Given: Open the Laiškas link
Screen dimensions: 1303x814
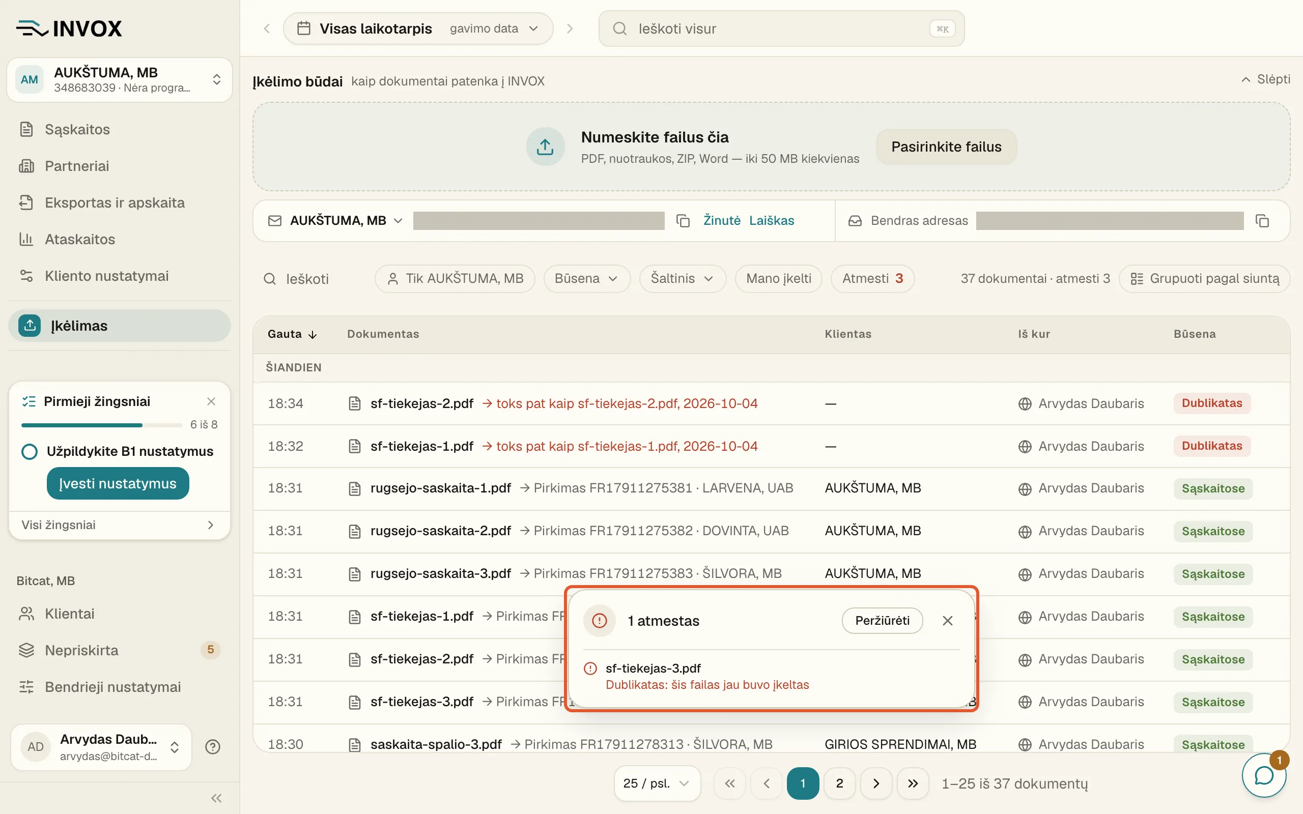Looking at the screenshot, I should point(772,221).
